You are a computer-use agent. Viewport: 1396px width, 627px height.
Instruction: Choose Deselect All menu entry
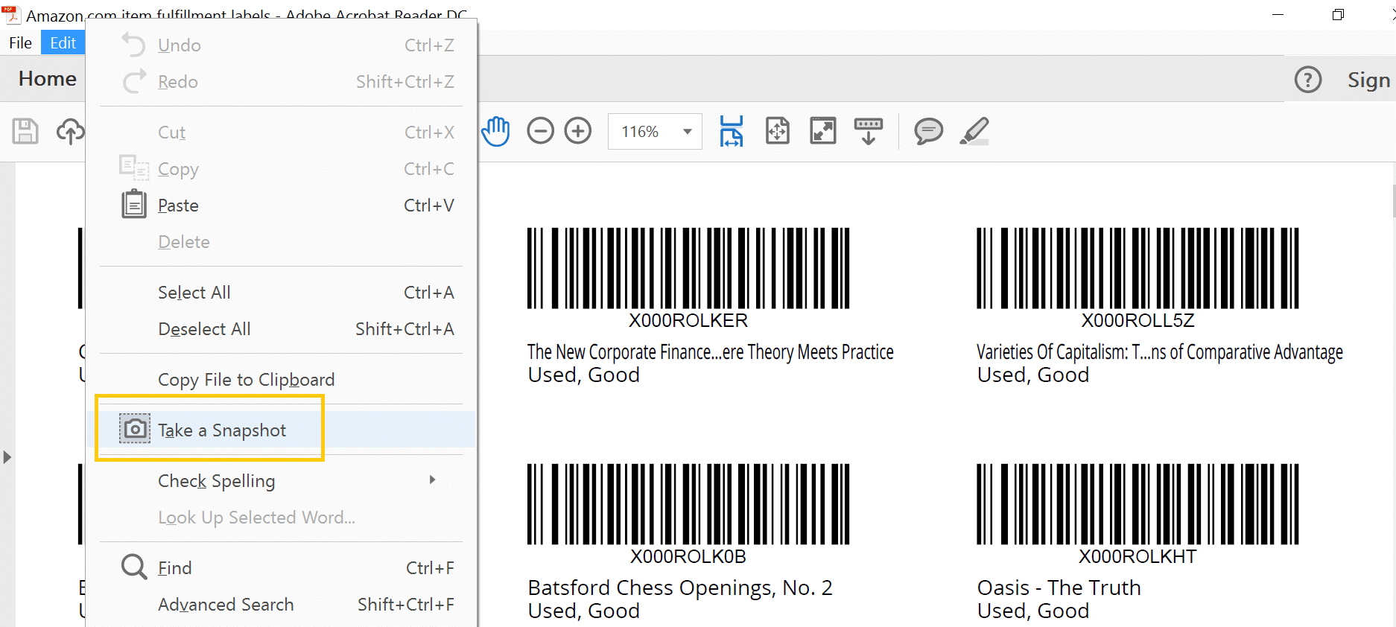click(282, 328)
